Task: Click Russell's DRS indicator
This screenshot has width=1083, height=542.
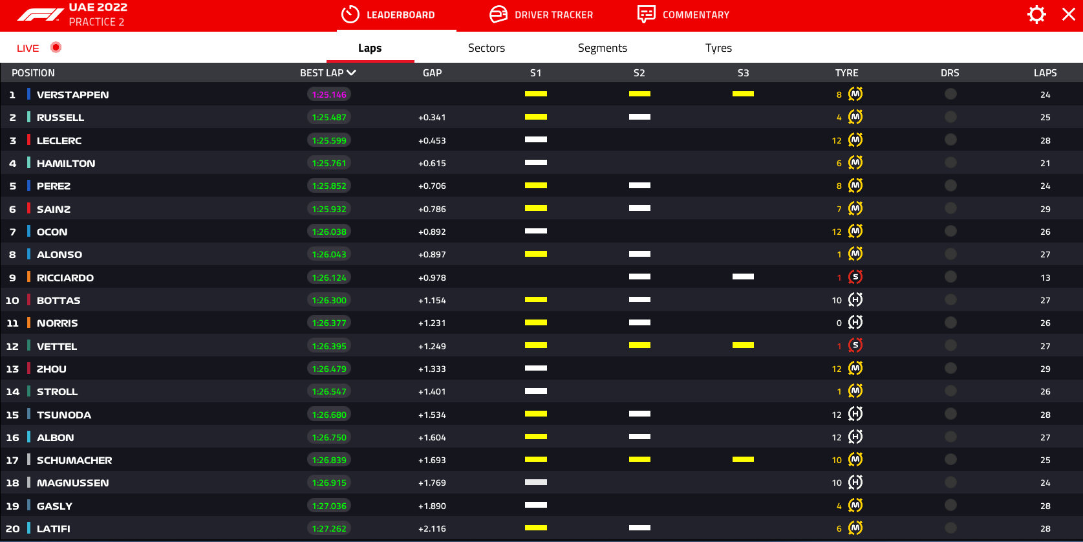Action: tap(950, 117)
